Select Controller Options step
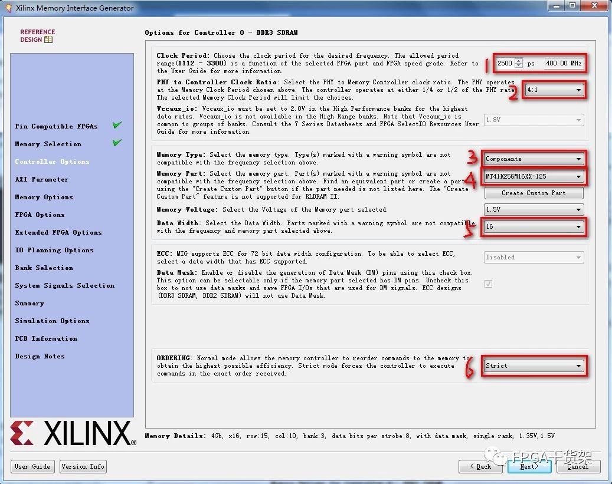Viewport: 612px width, 484px height. (53, 162)
